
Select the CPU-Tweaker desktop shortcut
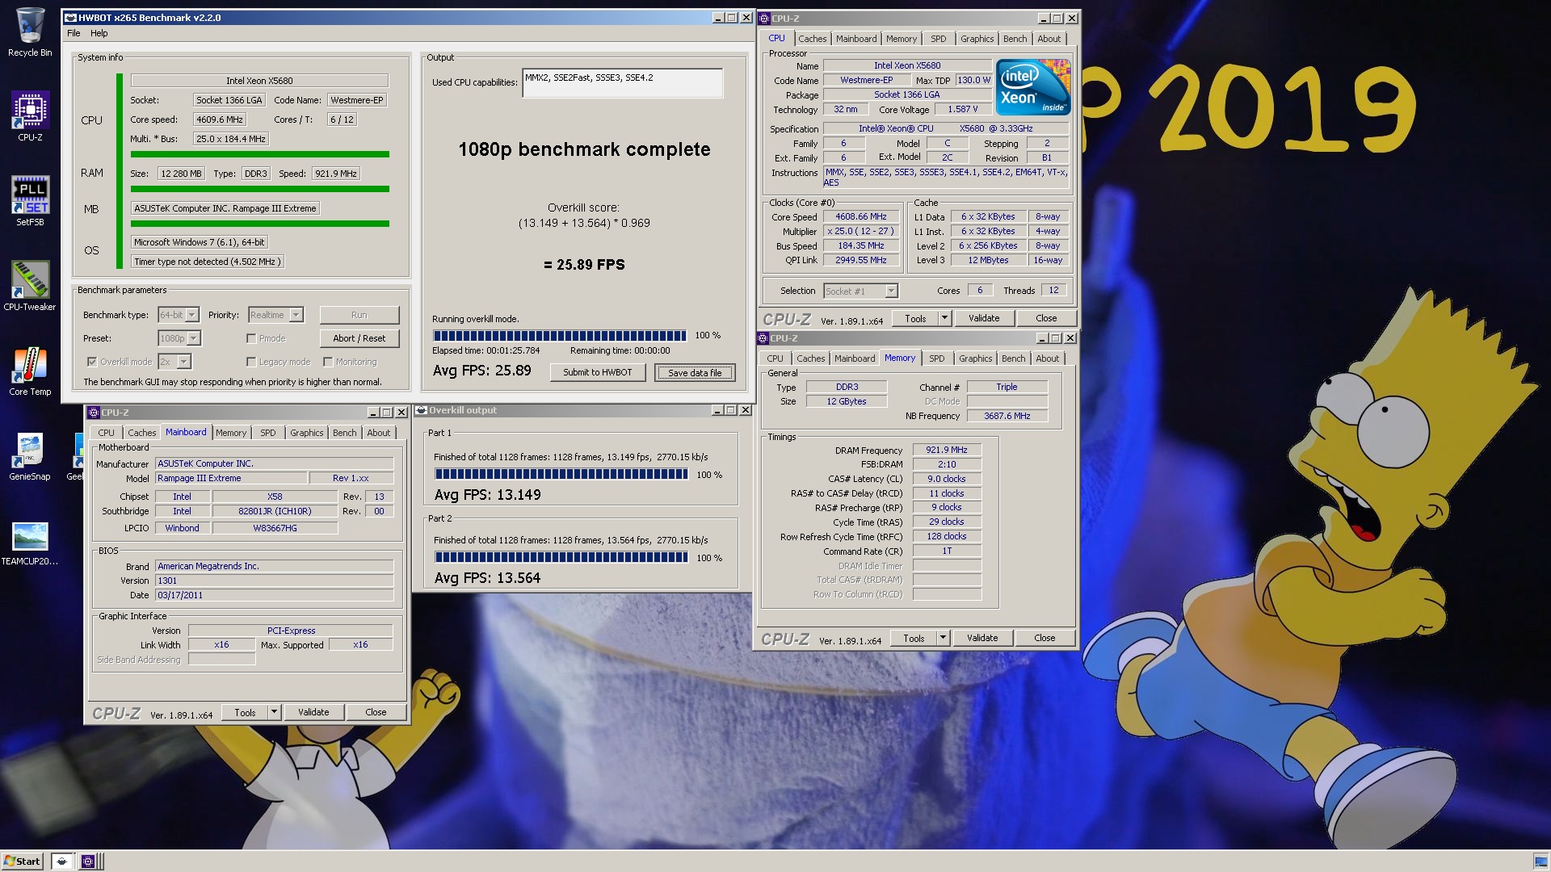coord(30,286)
